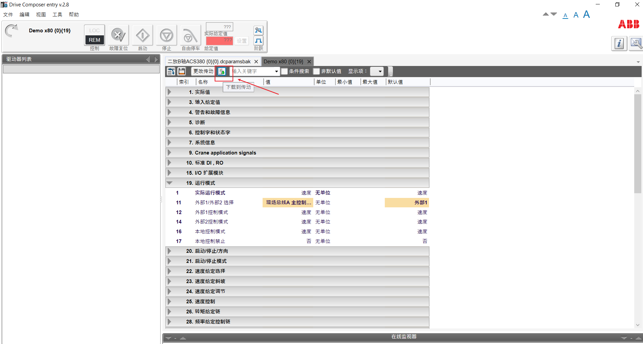Click the refresh parameters icon in parameter toolbar
The image size is (643, 344).
(x=171, y=71)
